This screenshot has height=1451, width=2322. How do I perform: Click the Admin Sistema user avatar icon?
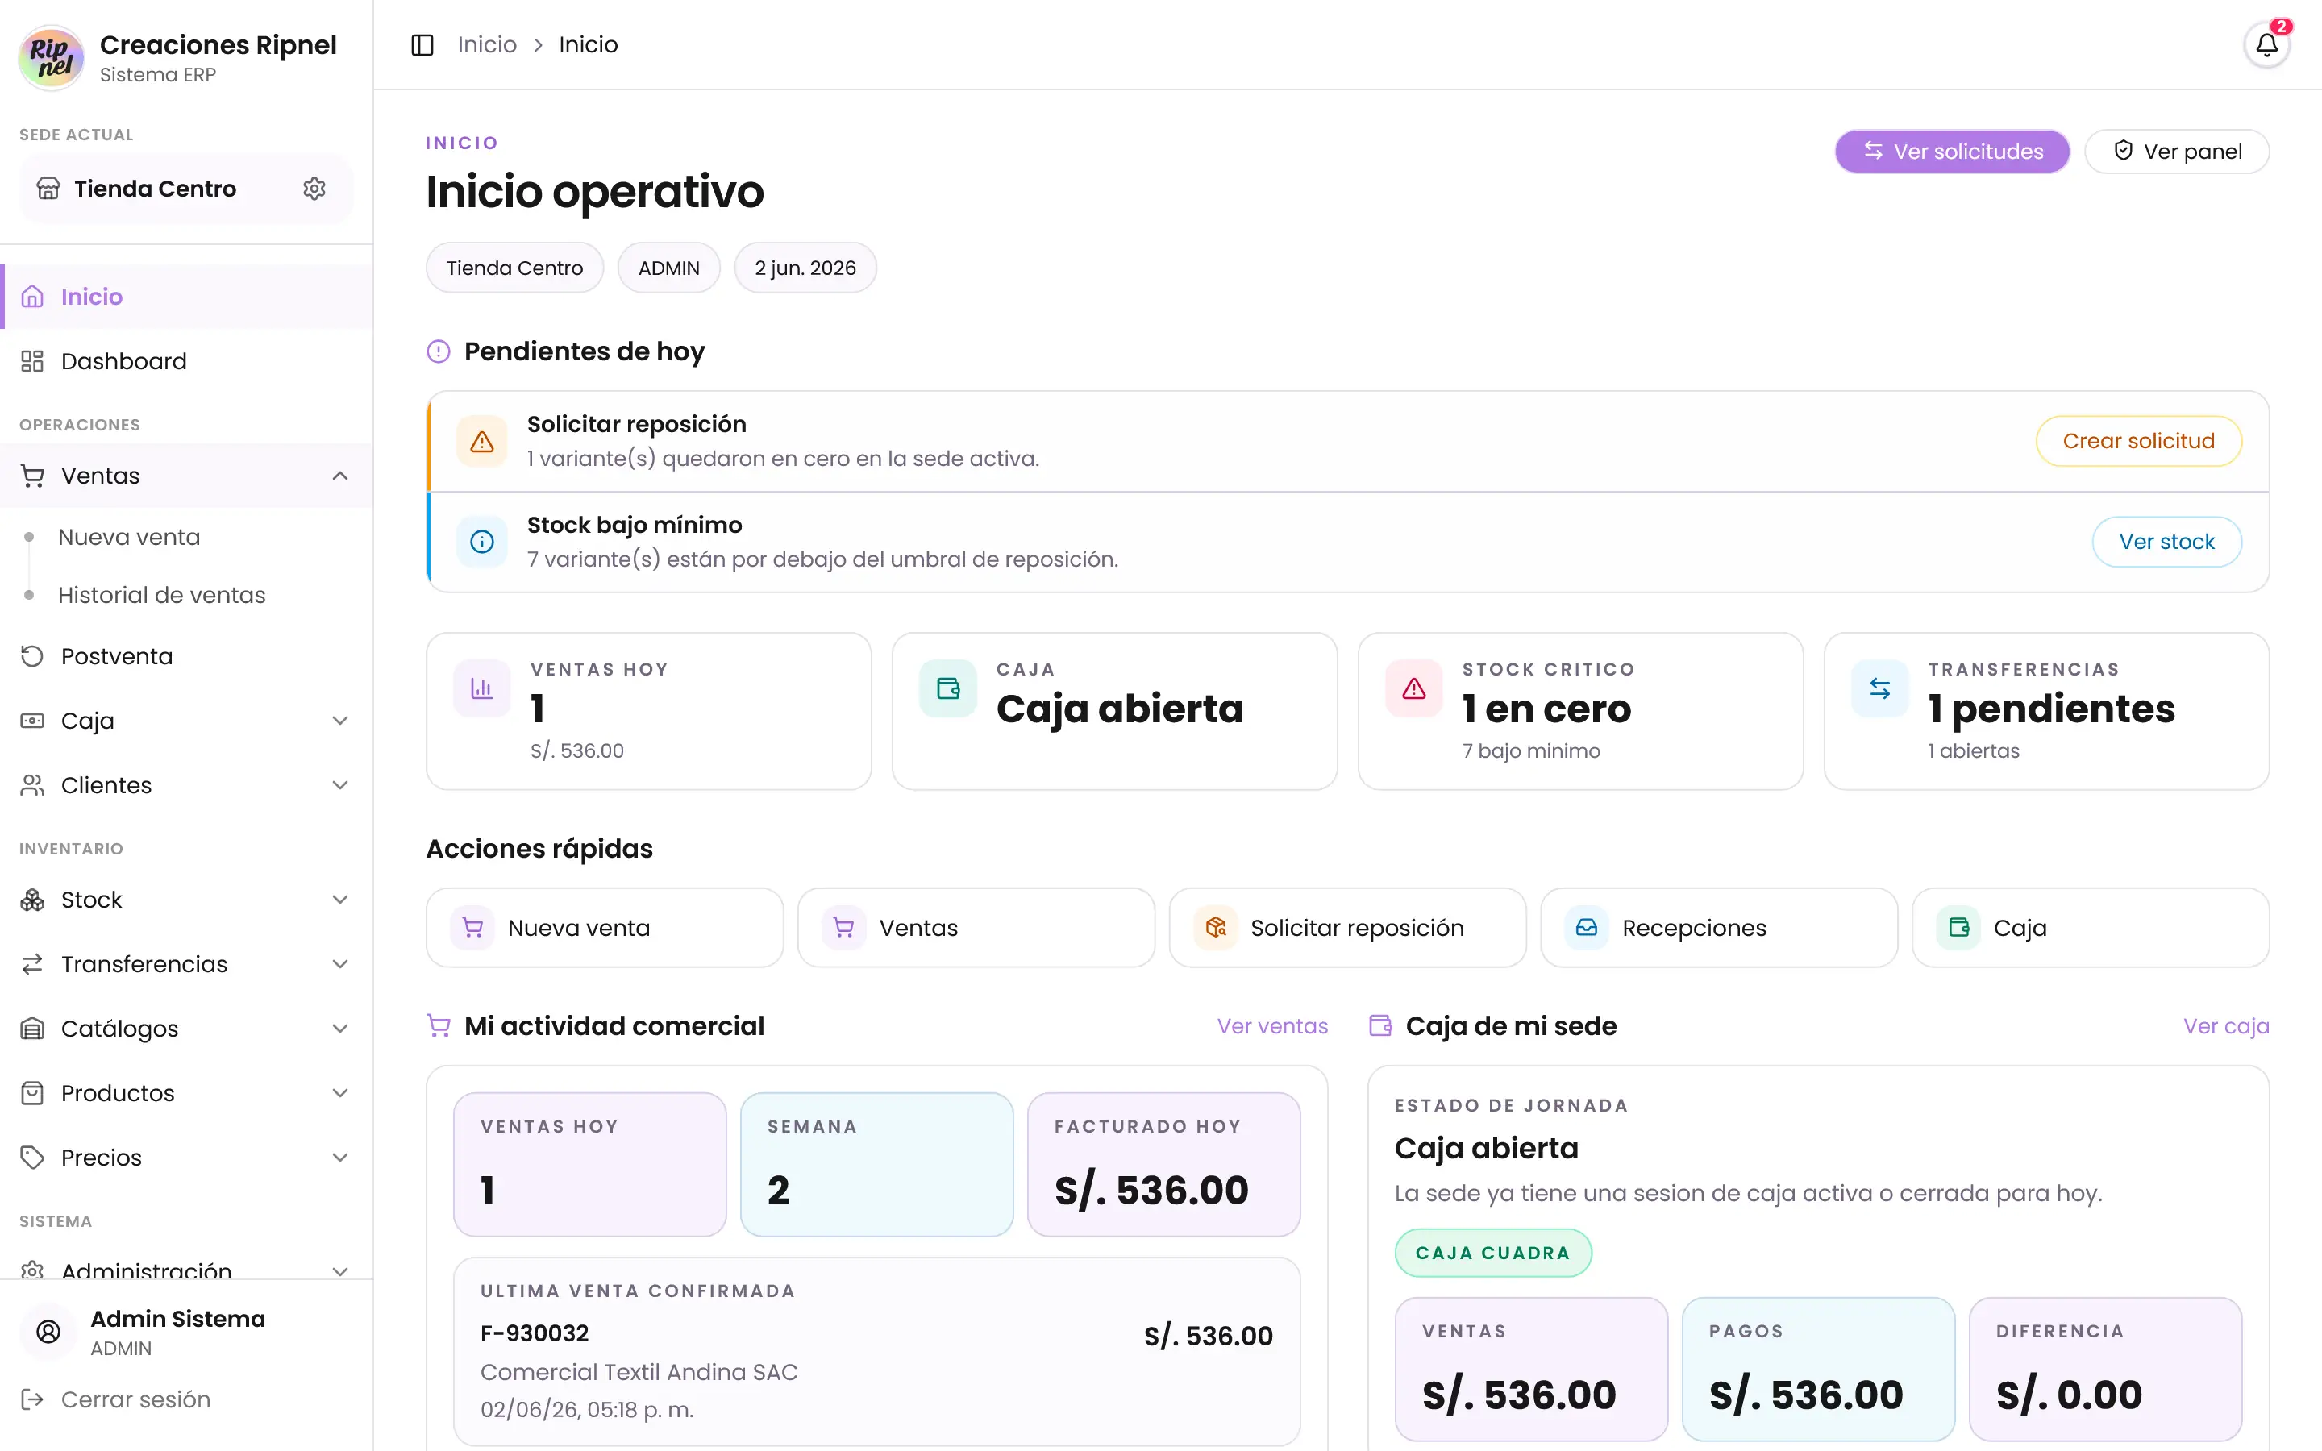48,1331
